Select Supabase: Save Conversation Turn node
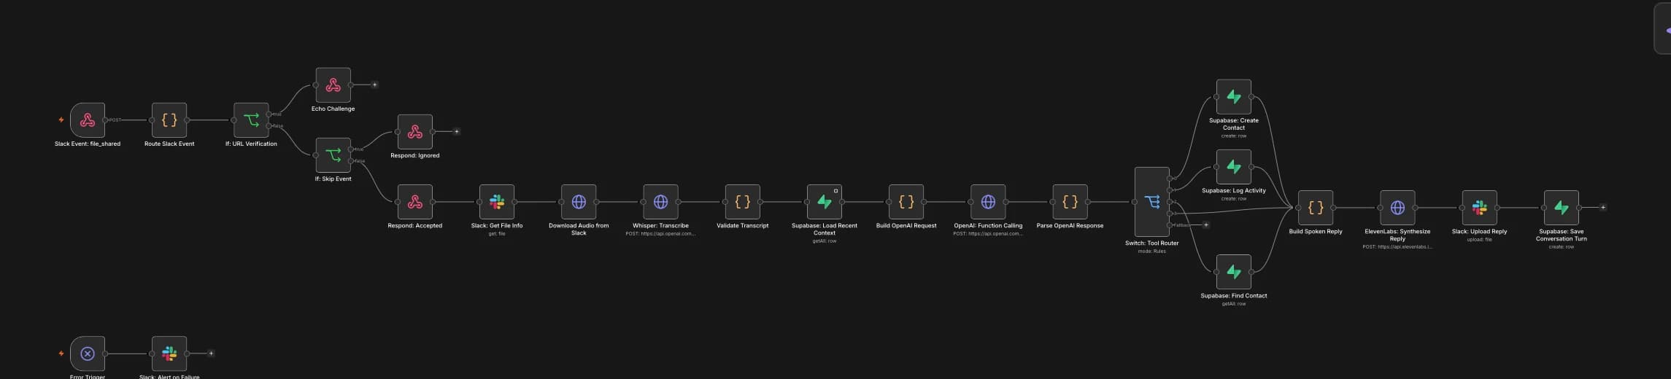The height and width of the screenshot is (379, 1671). pos(1562,208)
